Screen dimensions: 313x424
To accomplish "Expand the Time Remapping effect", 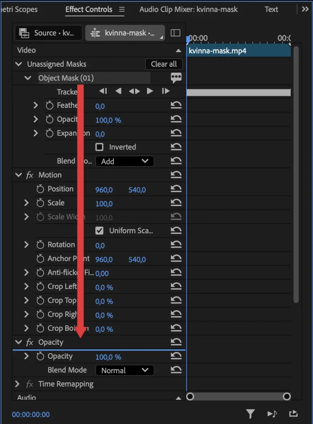I will (x=17, y=384).
